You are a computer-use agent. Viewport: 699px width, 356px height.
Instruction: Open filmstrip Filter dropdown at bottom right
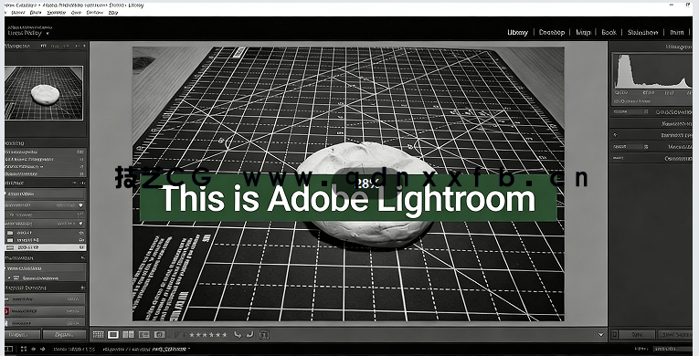click(x=673, y=349)
